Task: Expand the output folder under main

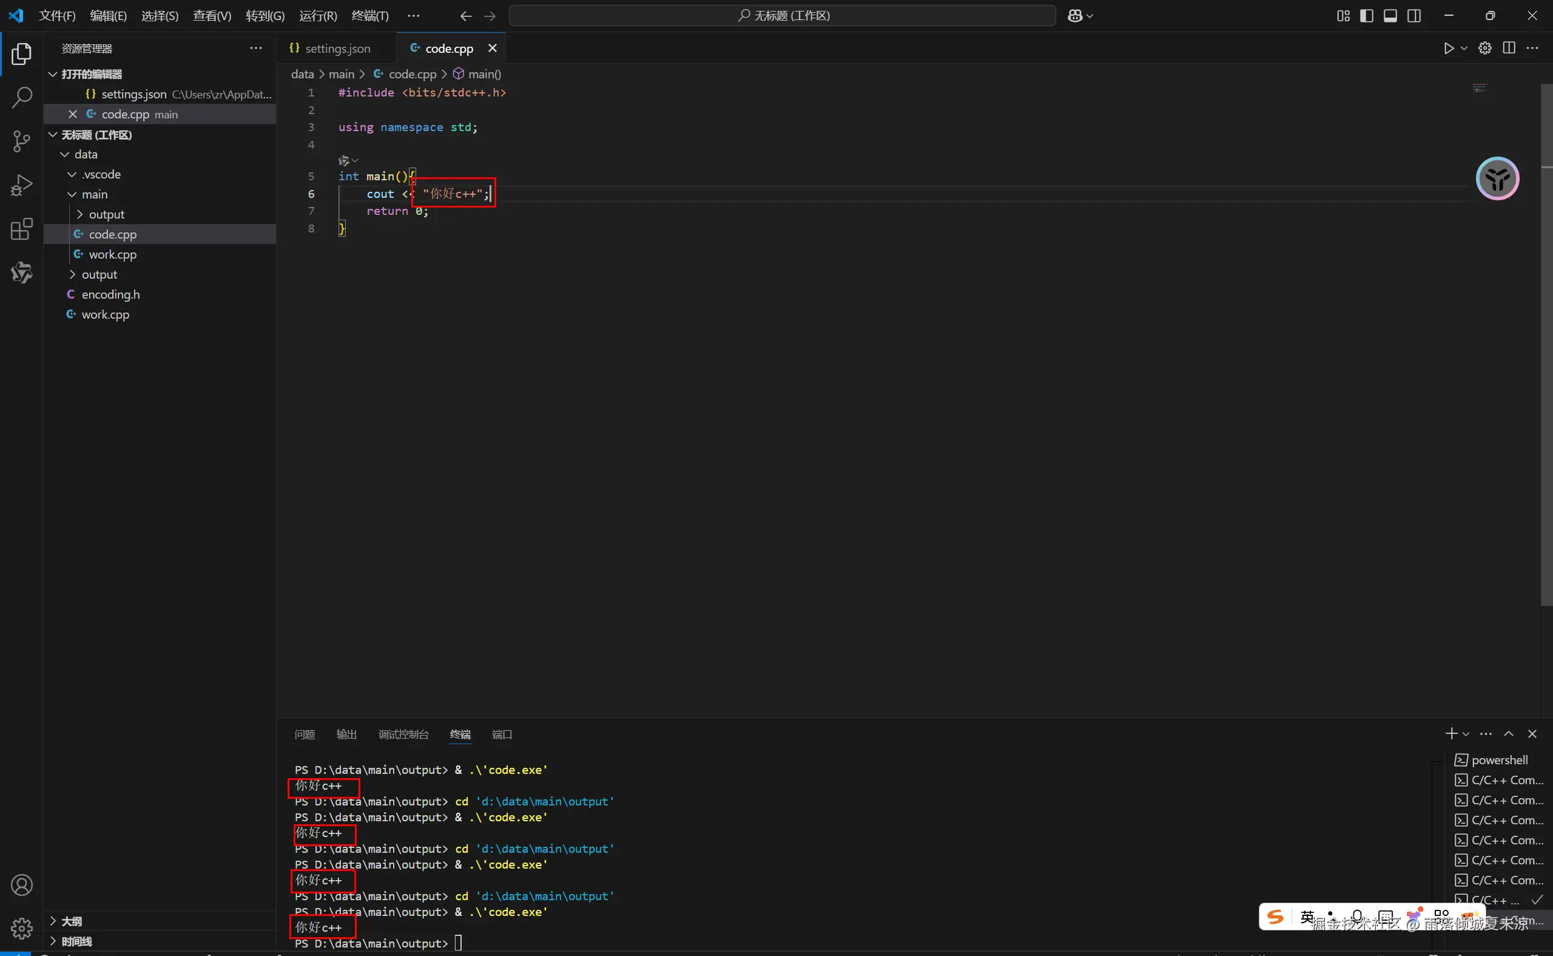Action: [x=106, y=214]
